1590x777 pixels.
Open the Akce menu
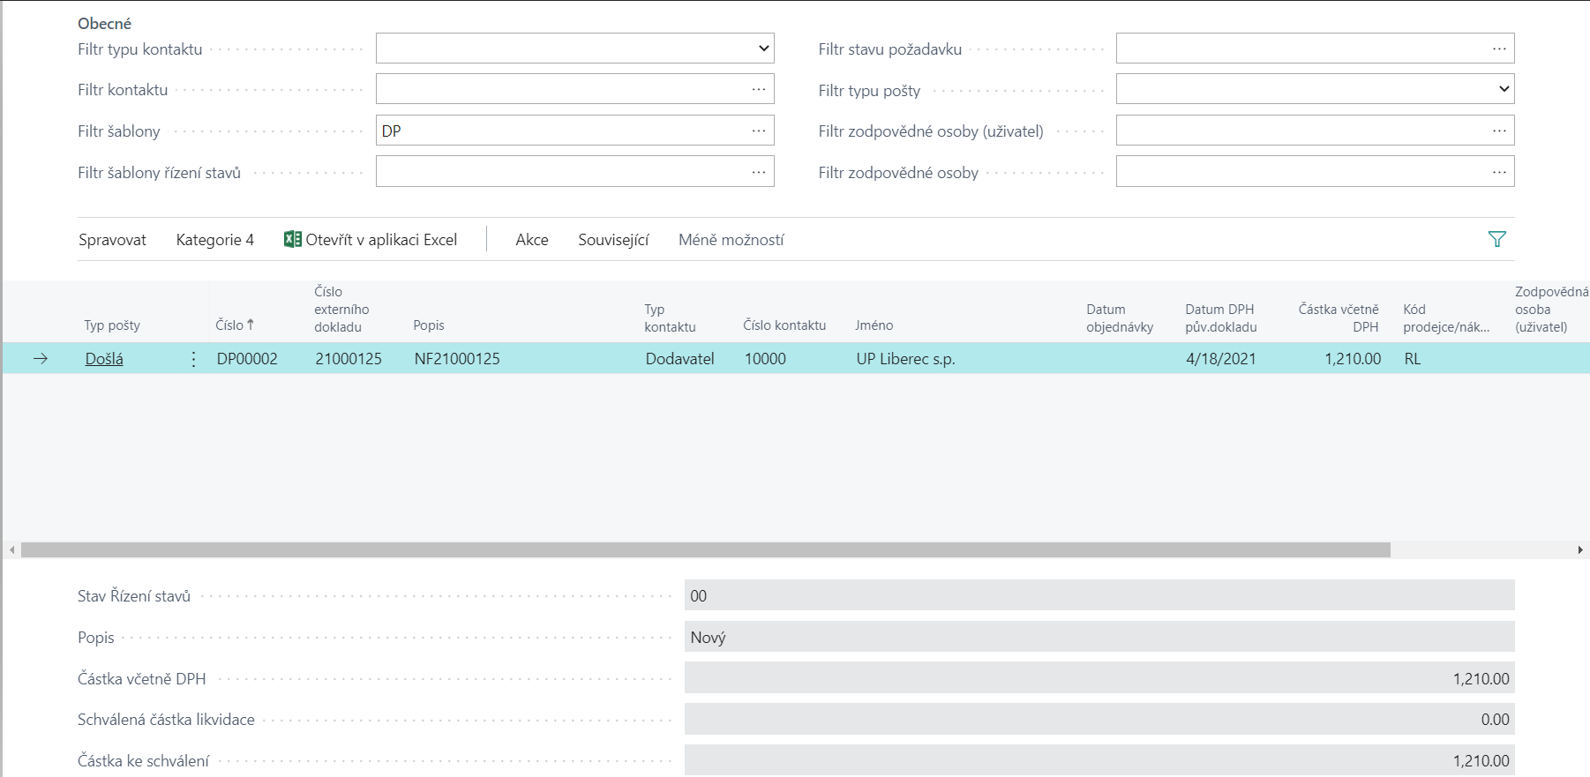pos(532,240)
